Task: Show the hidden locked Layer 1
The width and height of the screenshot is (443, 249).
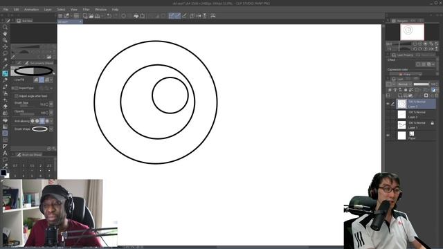Action: 388,124
